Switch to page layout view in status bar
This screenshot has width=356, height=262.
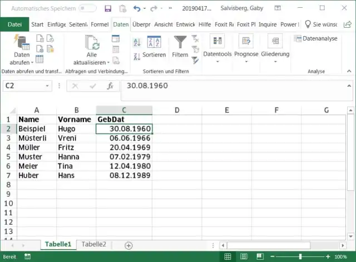(x=244, y=257)
